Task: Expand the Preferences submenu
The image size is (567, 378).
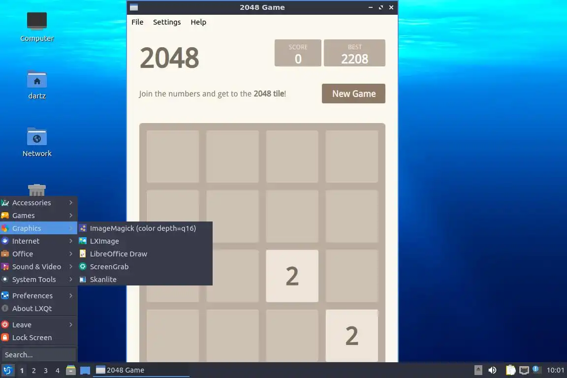Action: pyautogui.click(x=39, y=295)
